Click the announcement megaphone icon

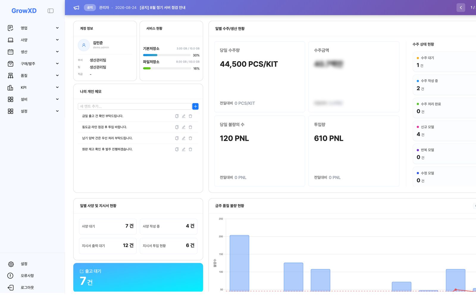pyautogui.click(x=76, y=8)
